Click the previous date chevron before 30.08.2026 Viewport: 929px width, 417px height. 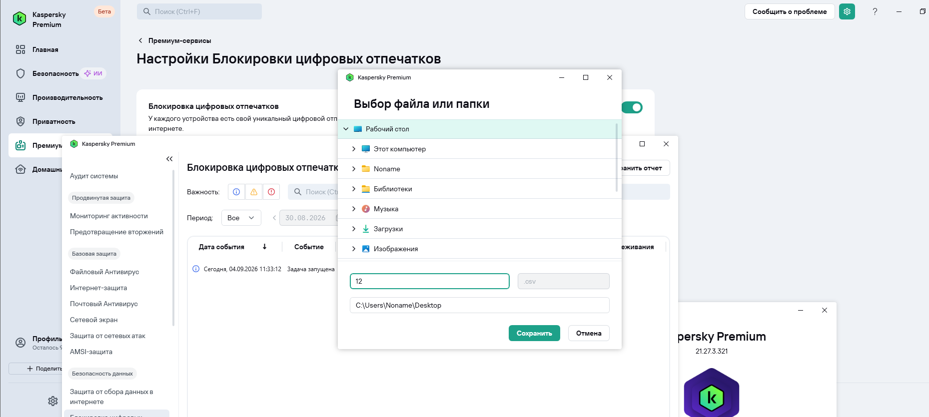click(274, 218)
